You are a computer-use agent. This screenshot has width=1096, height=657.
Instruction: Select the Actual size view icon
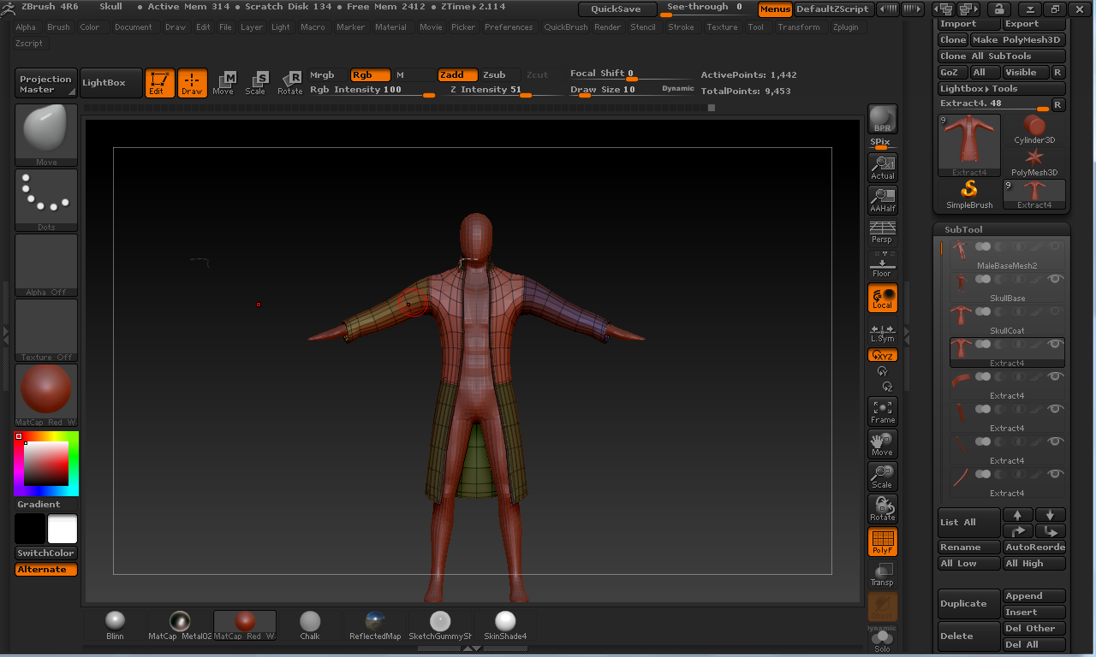click(882, 168)
